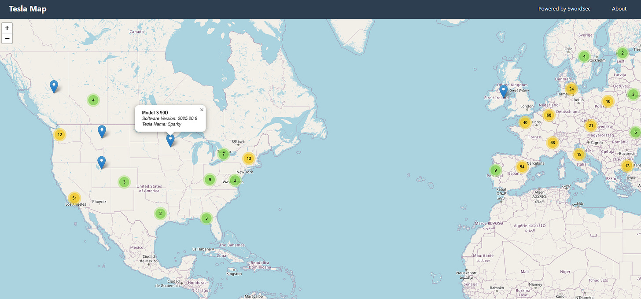Expand green cluster 2 at Washington
Viewport: 641px width, 299px height.
coord(235,180)
